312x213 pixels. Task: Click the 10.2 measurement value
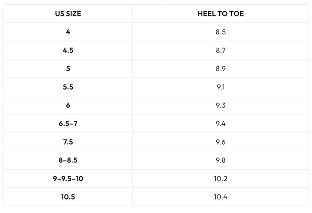click(221, 178)
